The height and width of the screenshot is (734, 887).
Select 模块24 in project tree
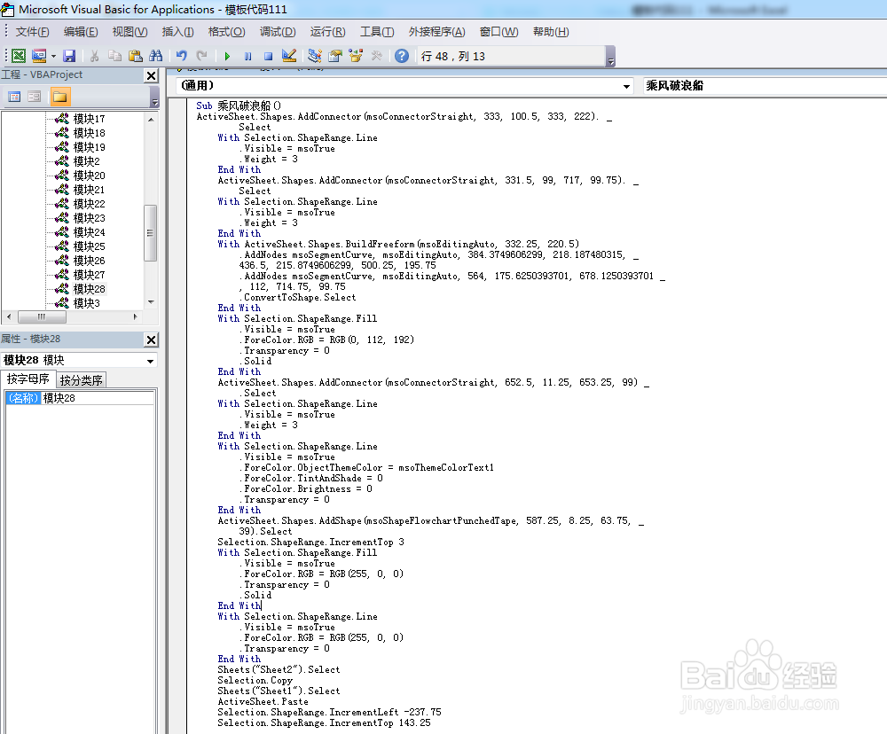pos(89,232)
